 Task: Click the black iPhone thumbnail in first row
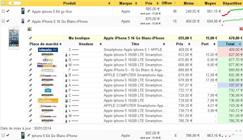click(23, 11)
